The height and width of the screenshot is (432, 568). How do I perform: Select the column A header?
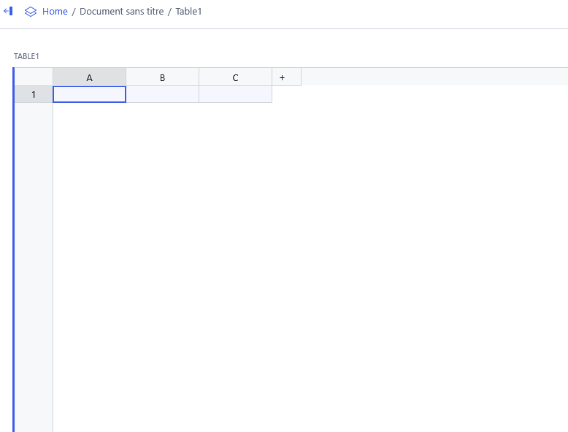89,77
